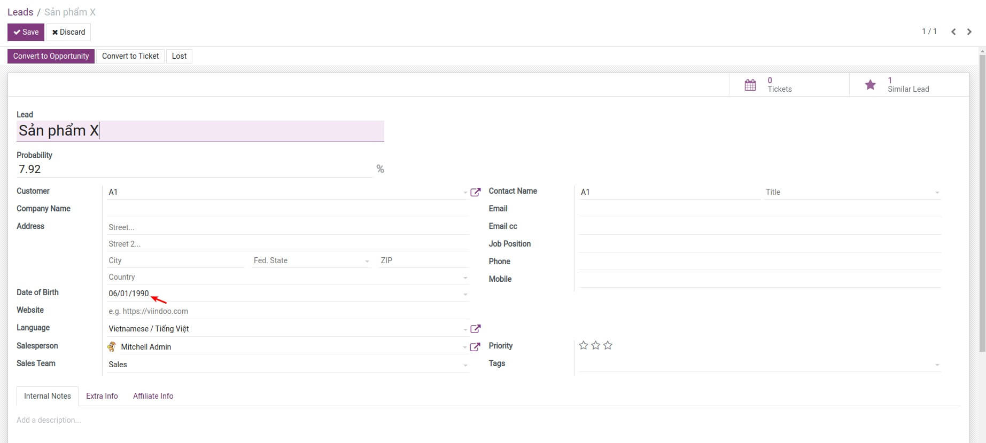Expand the Title dropdown
986x443 pixels.
click(x=937, y=193)
